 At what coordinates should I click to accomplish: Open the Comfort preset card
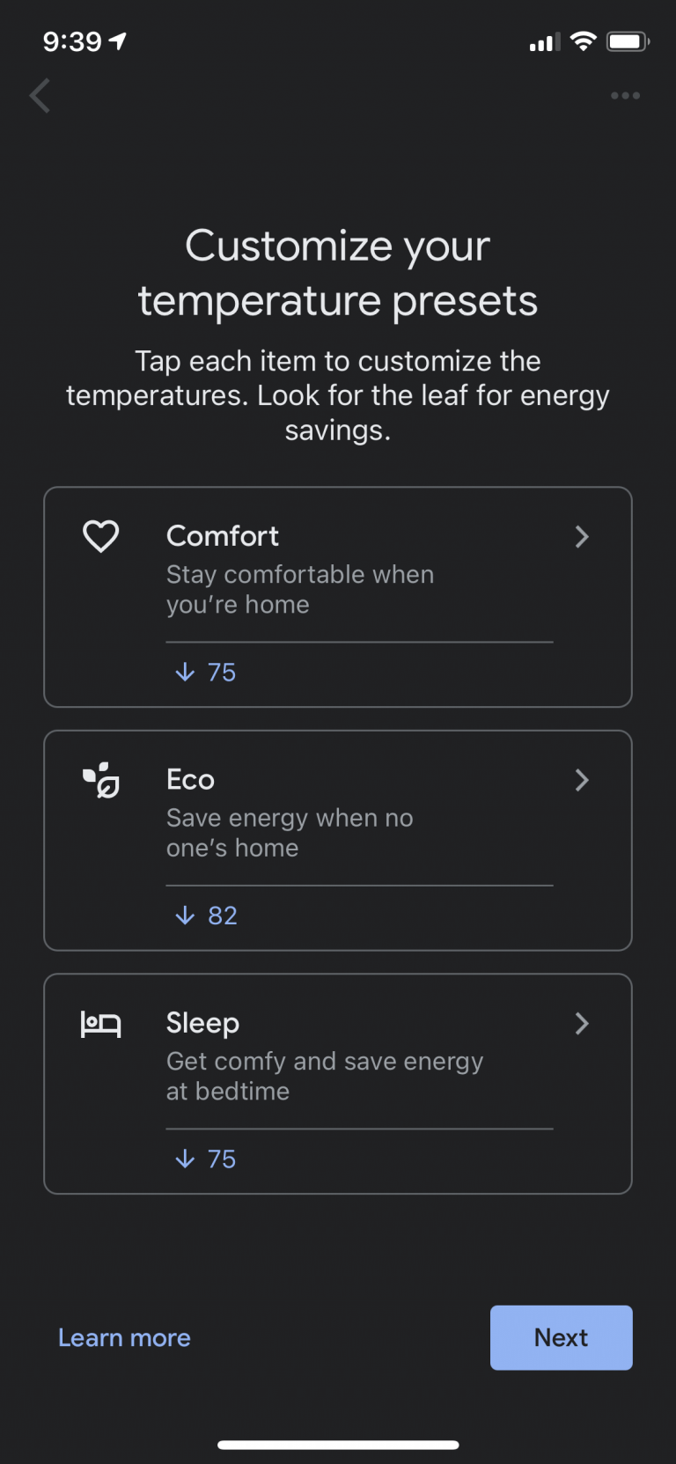pos(338,596)
